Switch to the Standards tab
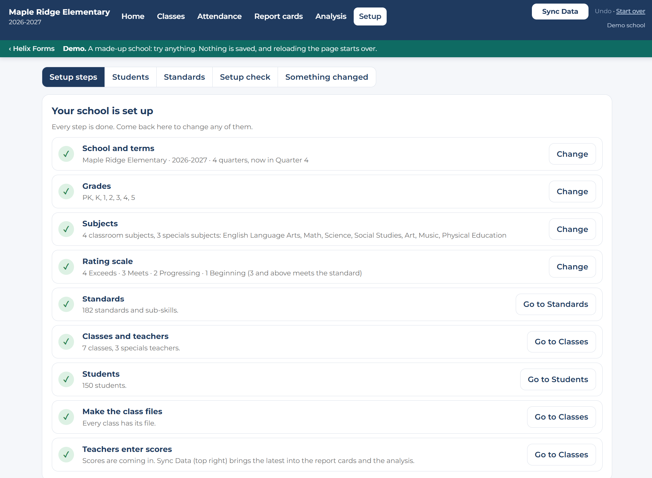This screenshot has height=478, width=652. pyautogui.click(x=184, y=77)
